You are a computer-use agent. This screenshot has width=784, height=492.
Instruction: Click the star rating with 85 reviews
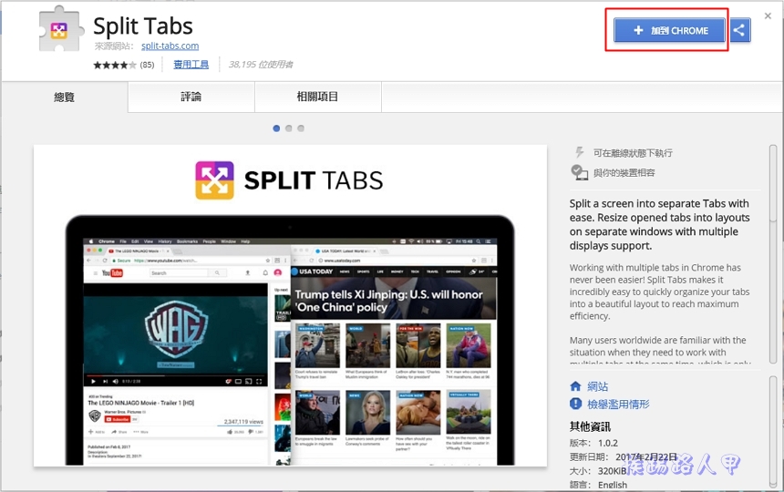tap(123, 65)
